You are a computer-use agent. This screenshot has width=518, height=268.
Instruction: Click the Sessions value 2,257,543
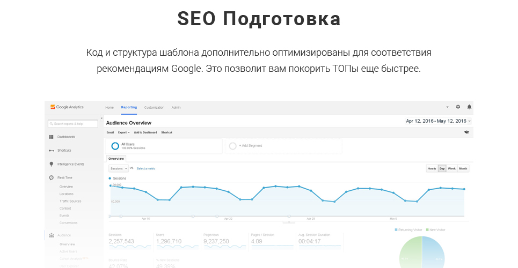point(121,241)
